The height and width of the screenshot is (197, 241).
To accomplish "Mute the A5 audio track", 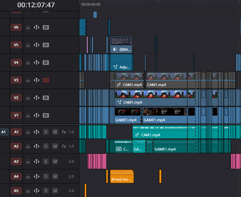I will [55, 191].
